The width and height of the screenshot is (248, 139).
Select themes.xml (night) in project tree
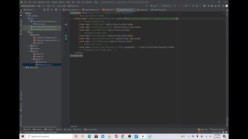(x=44, y=65)
